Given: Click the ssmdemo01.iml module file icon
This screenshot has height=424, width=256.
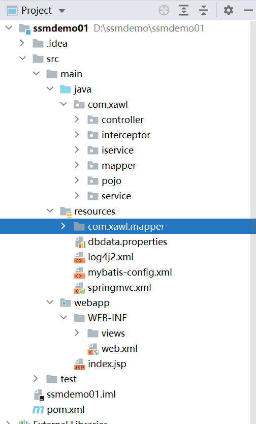Looking at the screenshot, I should 39,395.
